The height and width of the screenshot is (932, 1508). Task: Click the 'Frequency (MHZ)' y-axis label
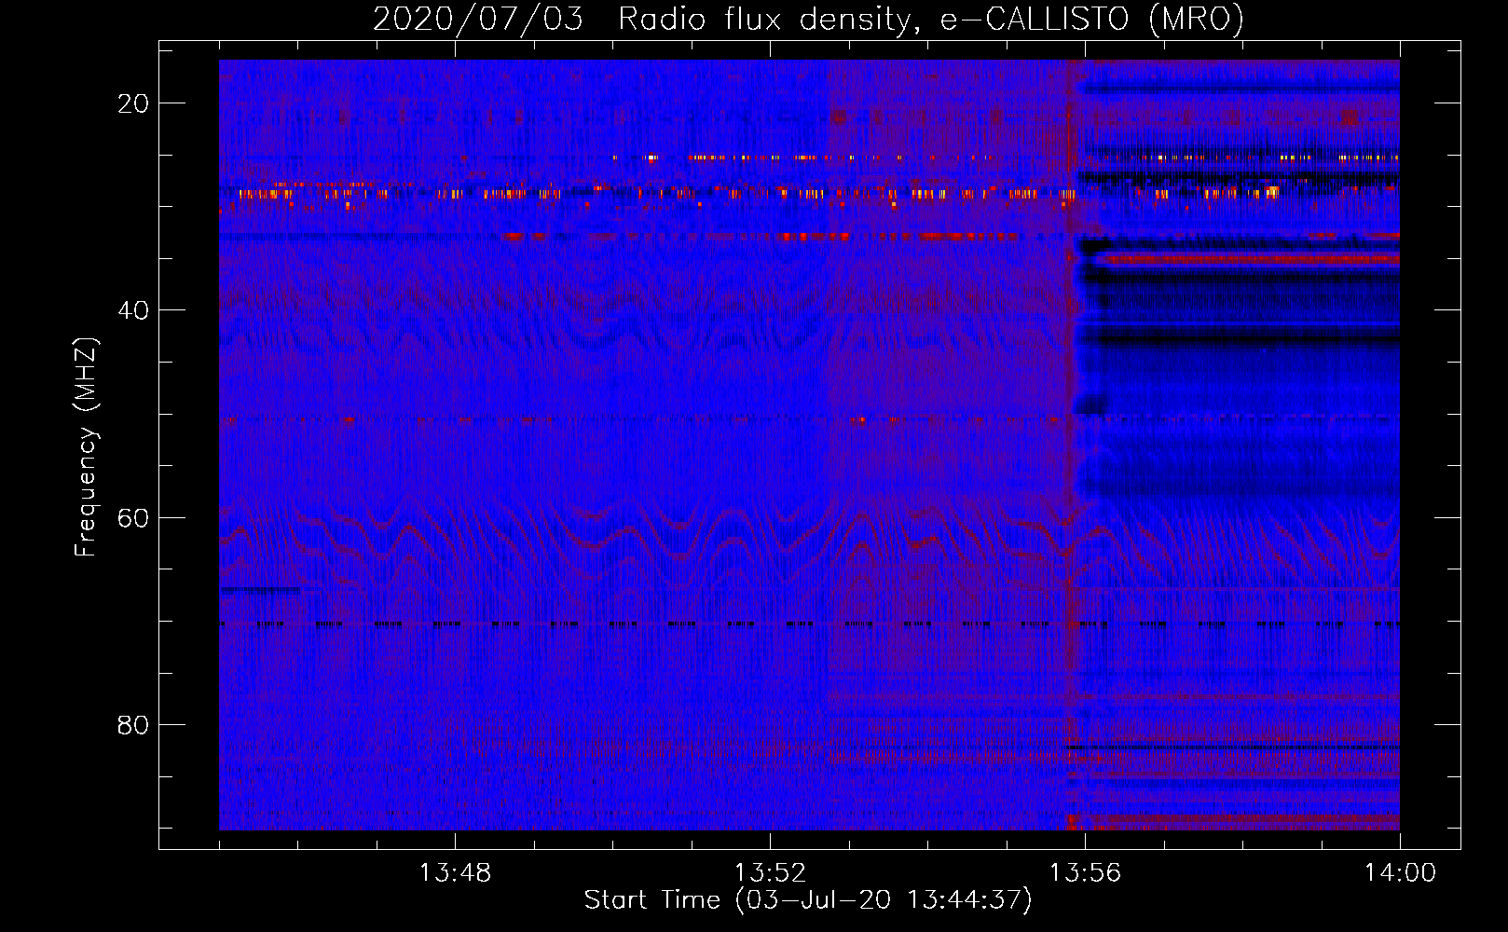click(x=86, y=447)
